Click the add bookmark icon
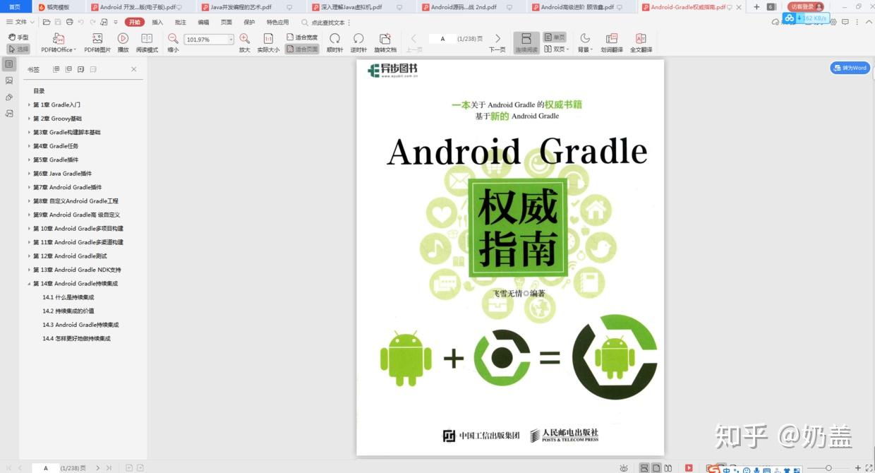Image resolution: width=875 pixels, height=473 pixels. [x=80, y=69]
